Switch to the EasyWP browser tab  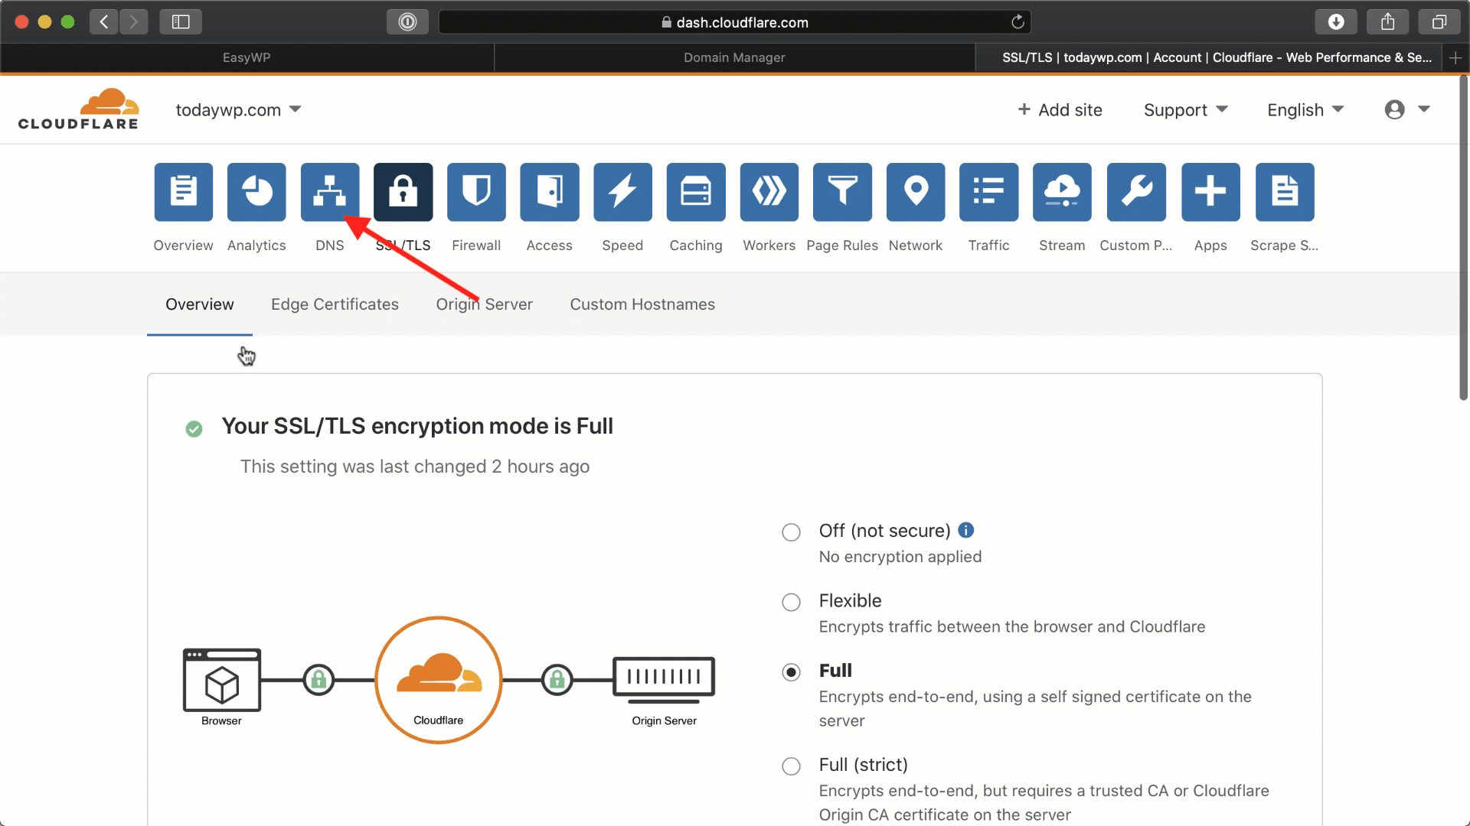tap(247, 57)
